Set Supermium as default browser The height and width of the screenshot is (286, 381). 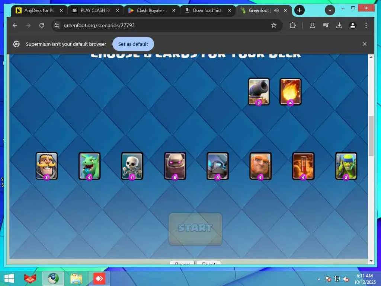click(133, 44)
